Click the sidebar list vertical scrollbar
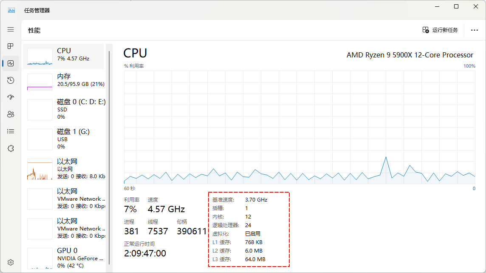Screen dimensions: 486x273 (109, 157)
